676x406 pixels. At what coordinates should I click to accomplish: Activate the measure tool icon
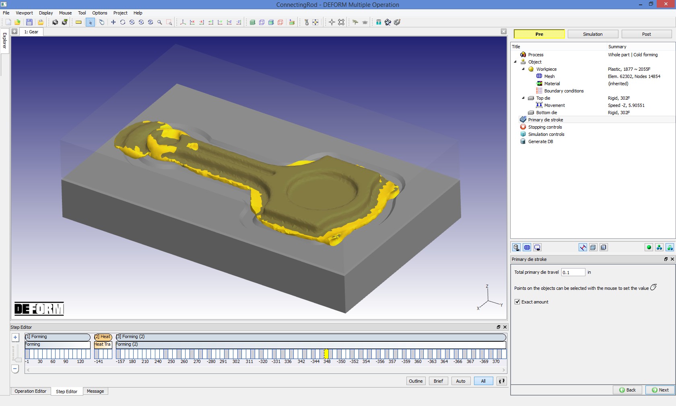click(78, 22)
